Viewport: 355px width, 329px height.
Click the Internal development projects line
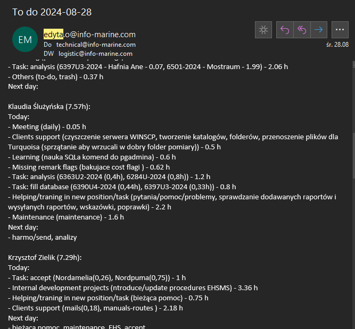click(133, 288)
